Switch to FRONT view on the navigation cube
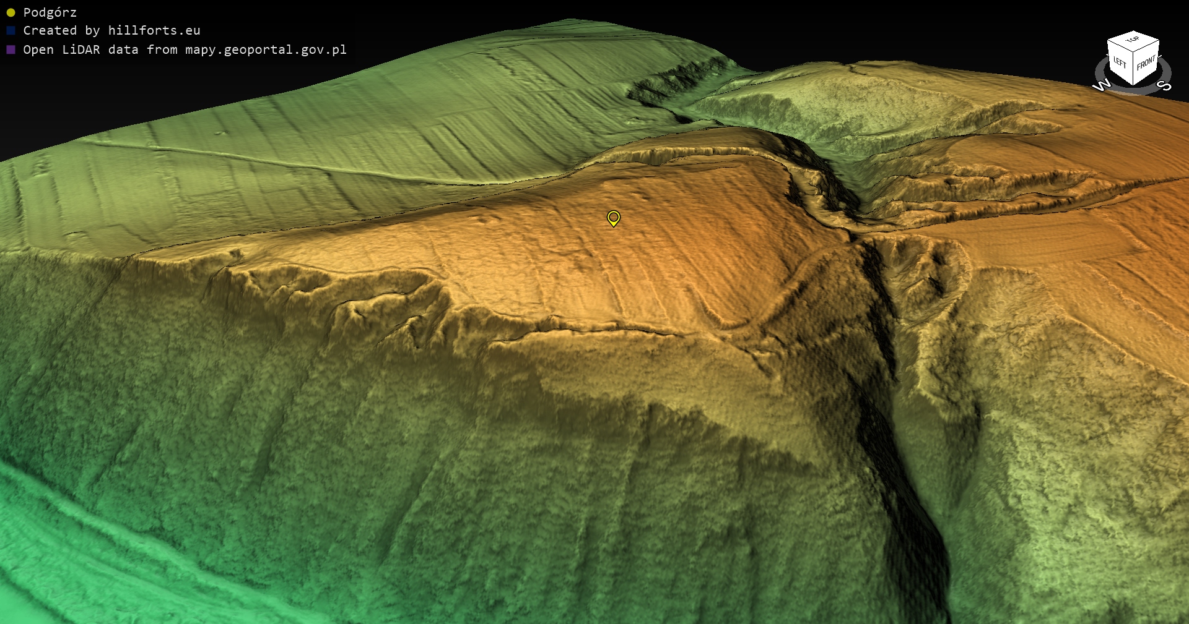This screenshot has width=1189, height=624. tap(1146, 63)
